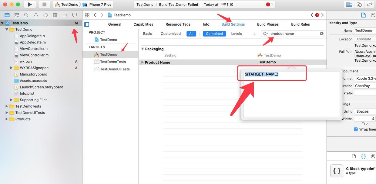Open the Build Phases tab
This screenshot has height=184, width=376.
[268, 24]
